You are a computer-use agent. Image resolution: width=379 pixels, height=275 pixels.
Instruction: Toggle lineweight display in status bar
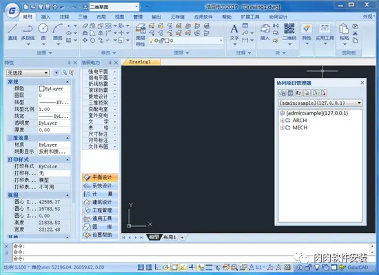coord(209,267)
